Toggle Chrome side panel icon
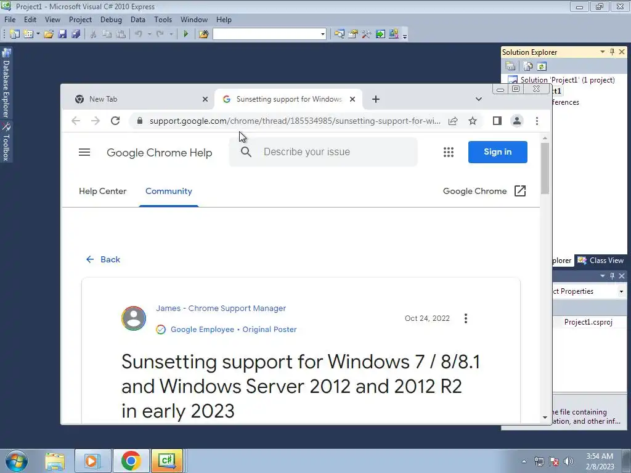The image size is (631, 473). point(497,121)
